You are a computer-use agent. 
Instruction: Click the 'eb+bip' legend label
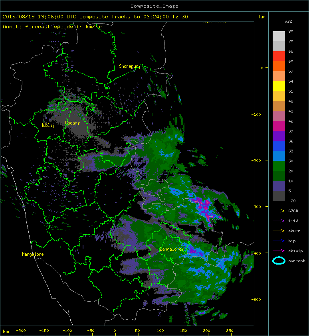(295, 251)
